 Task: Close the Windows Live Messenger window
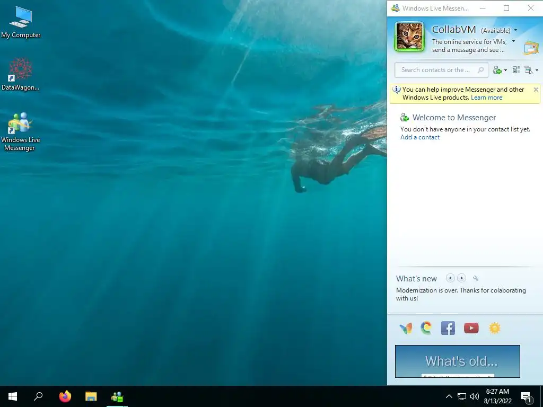pyautogui.click(x=530, y=8)
